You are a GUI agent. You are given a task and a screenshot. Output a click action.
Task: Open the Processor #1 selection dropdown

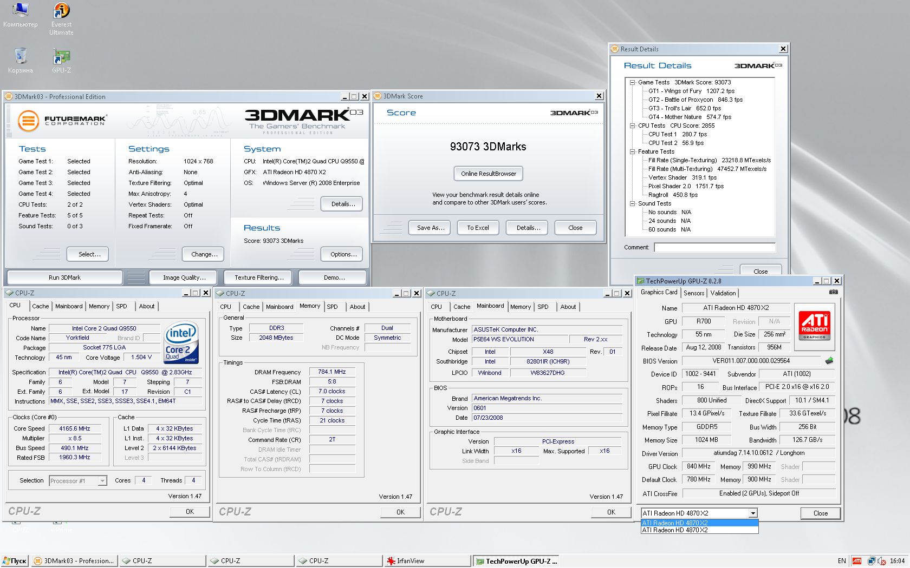coord(102,480)
